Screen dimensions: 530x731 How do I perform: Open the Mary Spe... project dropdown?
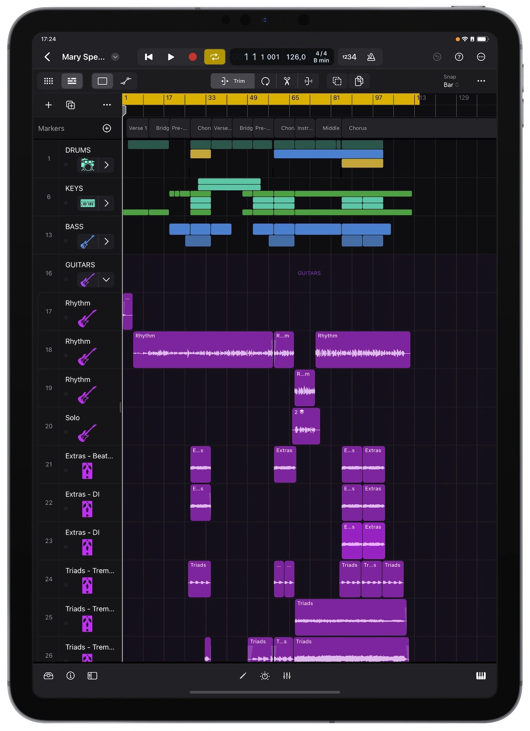(x=115, y=57)
